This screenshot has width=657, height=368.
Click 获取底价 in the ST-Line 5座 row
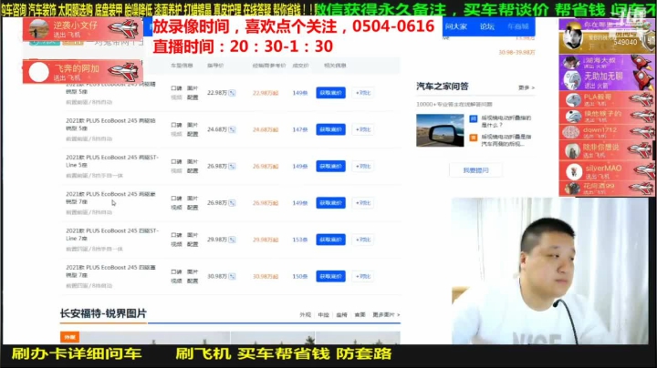click(330, 167)
